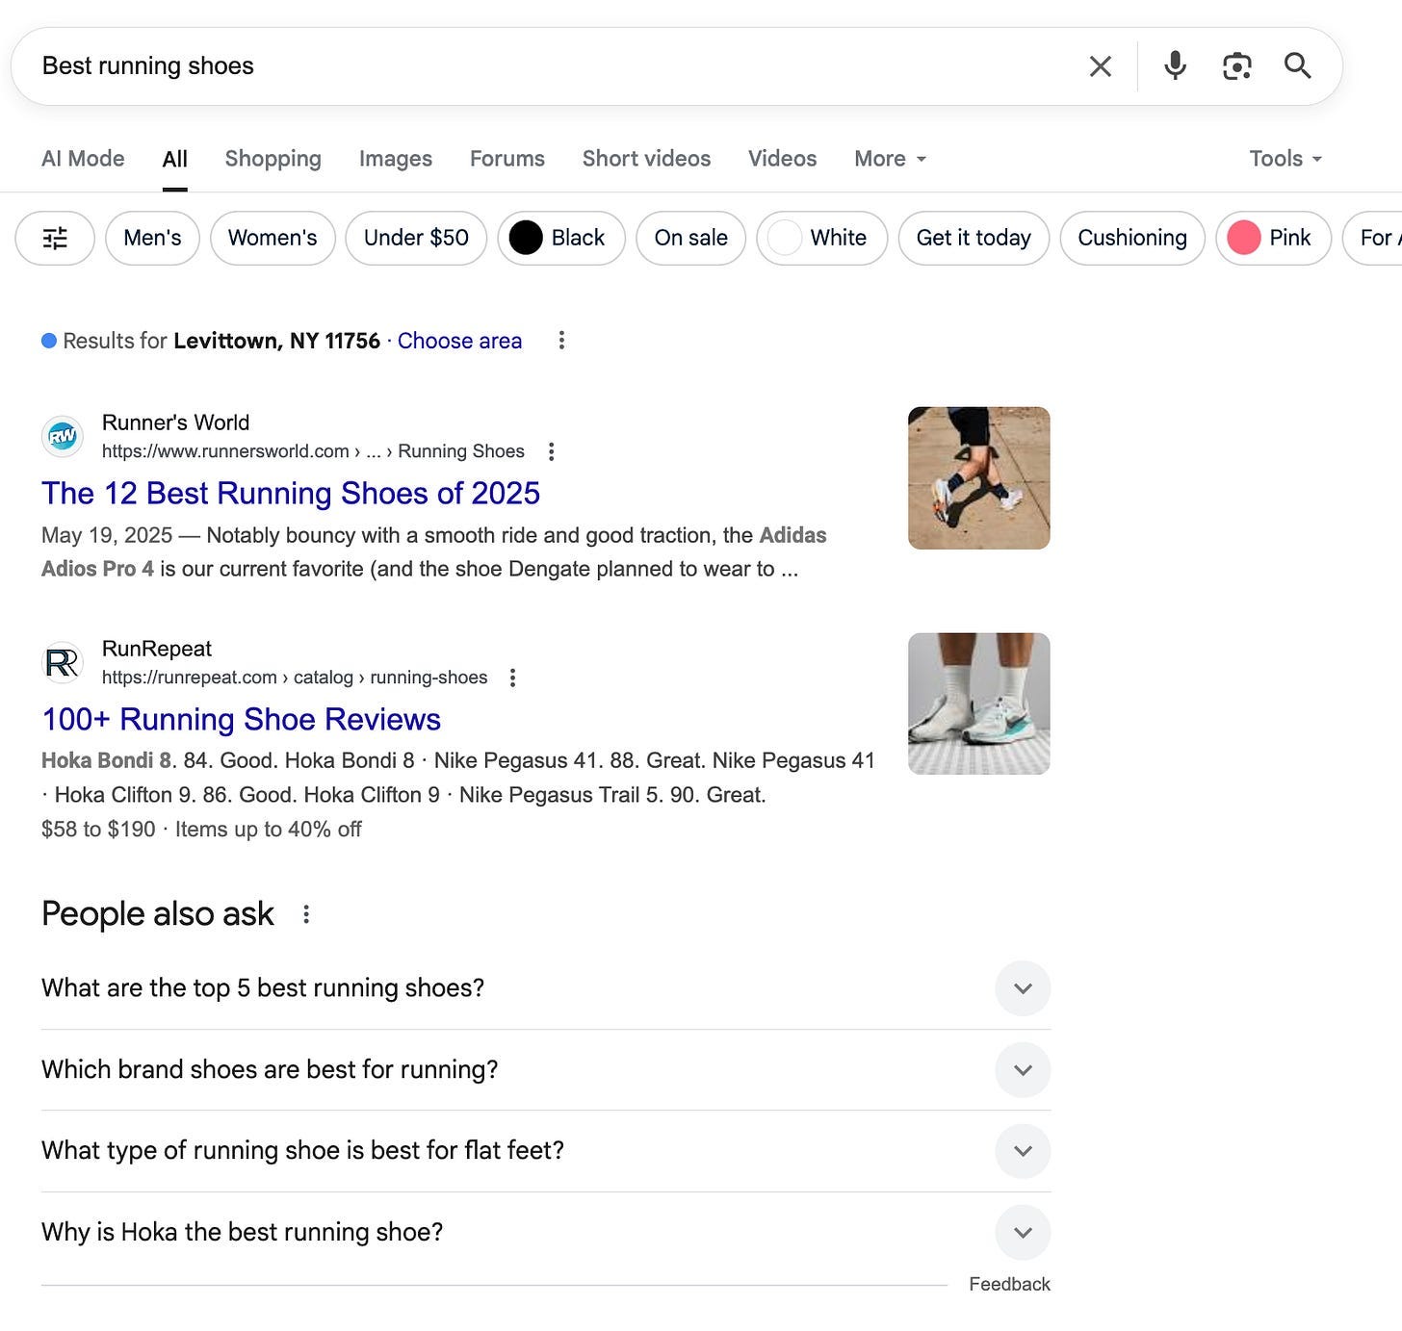Open 'The 12 Best Running Shoes of 2025'

[x=291, y=493]
